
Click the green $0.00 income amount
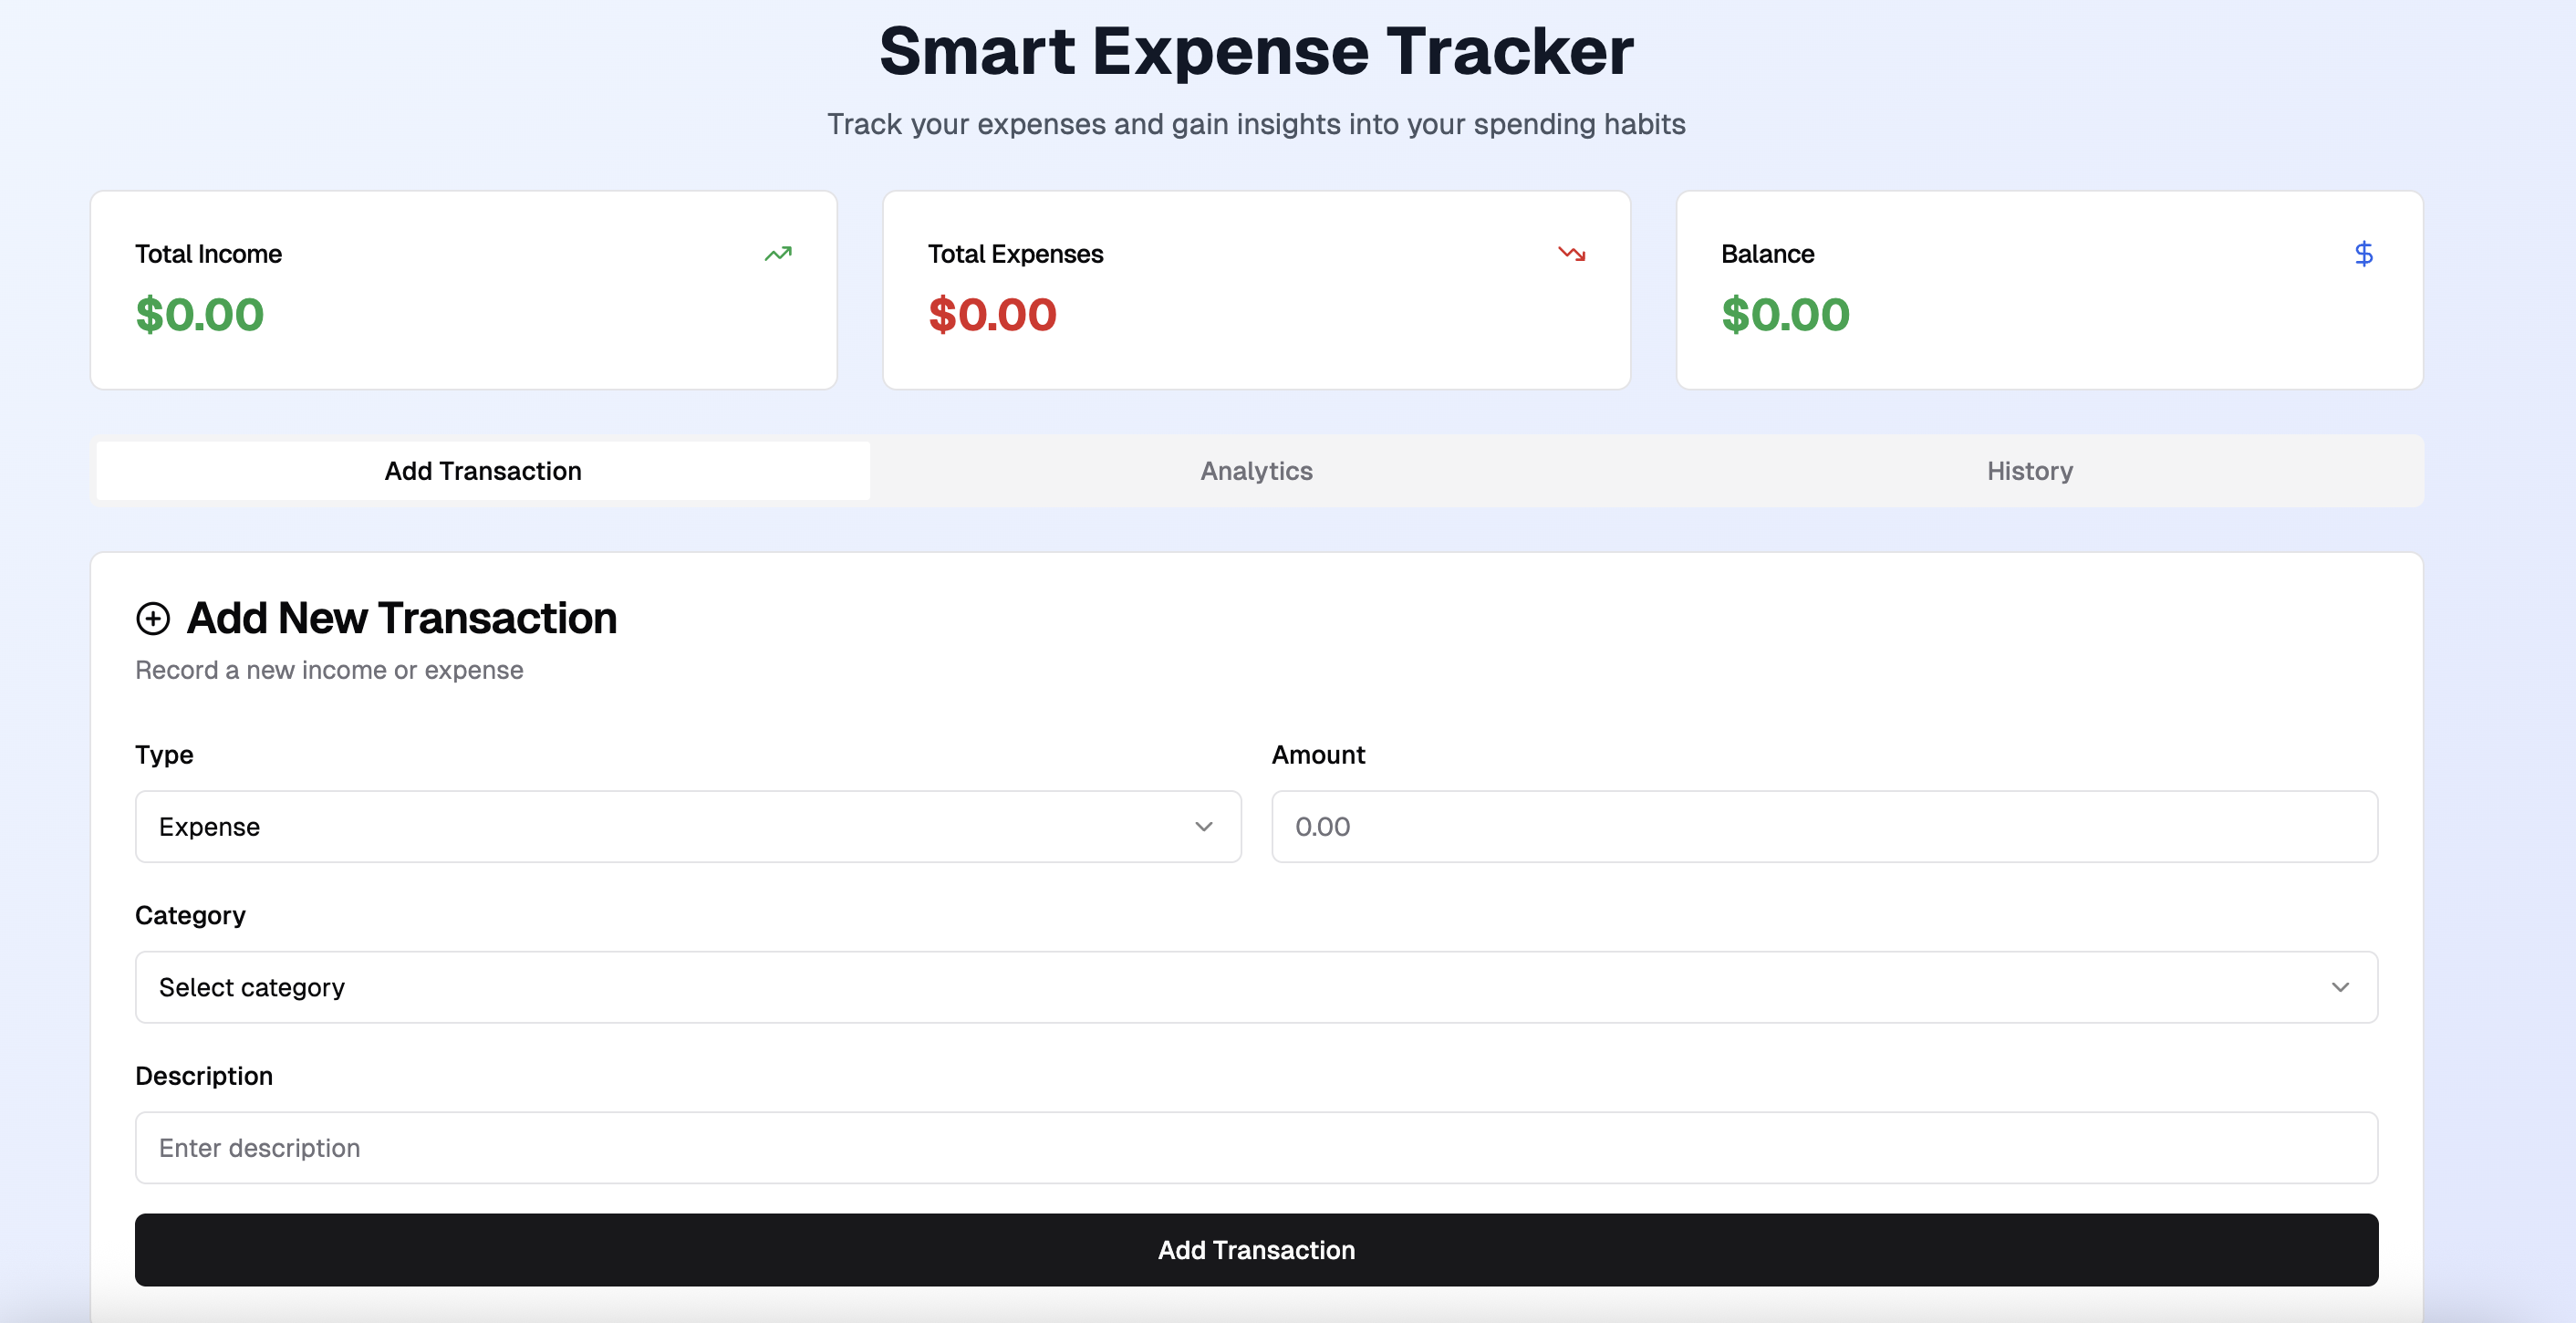click(200, 314)
